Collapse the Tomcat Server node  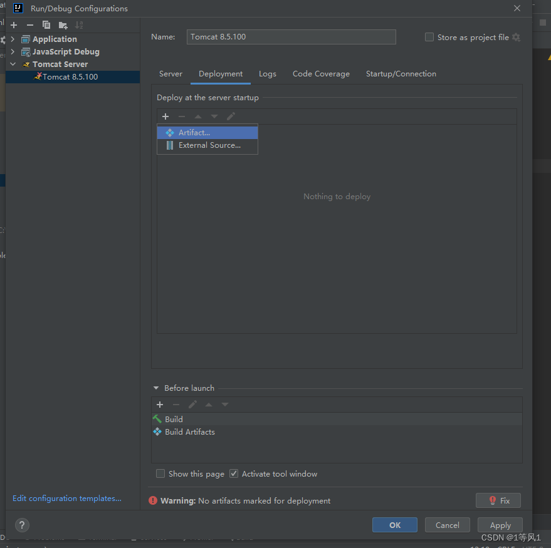point(13,65)
